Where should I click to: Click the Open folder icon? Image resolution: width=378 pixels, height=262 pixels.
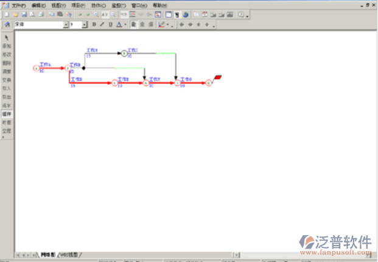[15, 14]
